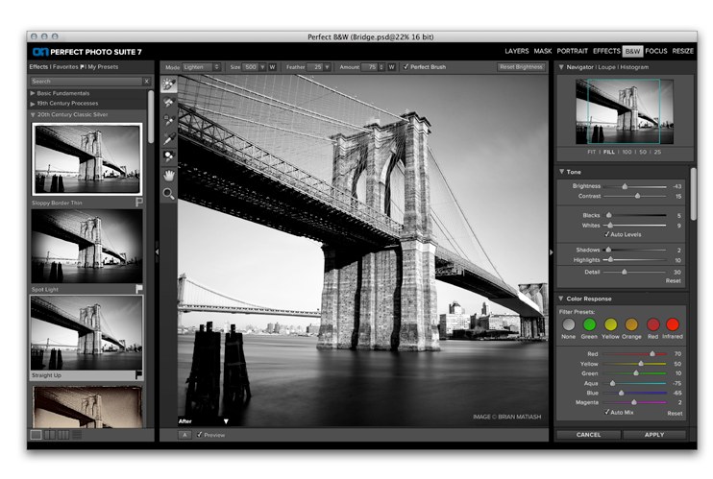Switch browser to list view

click(77, 435)
